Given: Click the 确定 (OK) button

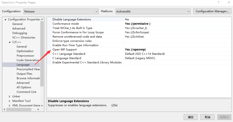Looking at the screenshot, I should [x=191, y=117].
